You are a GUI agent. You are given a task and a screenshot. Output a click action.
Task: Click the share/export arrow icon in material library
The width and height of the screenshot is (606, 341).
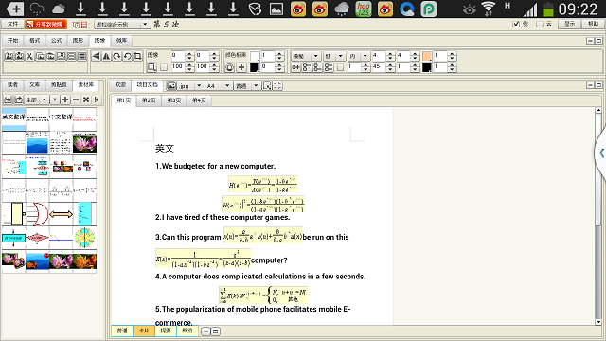click(19, 99)
